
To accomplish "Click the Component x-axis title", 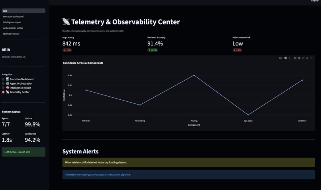I will tap(194, 125).
